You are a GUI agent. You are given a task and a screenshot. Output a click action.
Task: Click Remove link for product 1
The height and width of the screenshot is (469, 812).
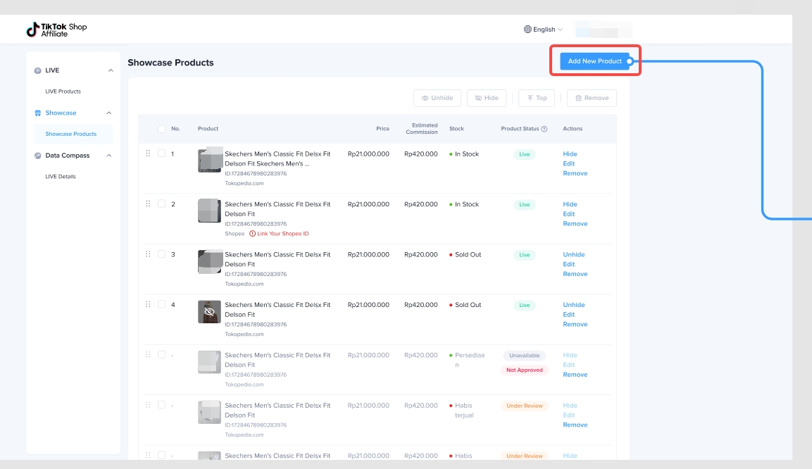click(x=575, y=173)
